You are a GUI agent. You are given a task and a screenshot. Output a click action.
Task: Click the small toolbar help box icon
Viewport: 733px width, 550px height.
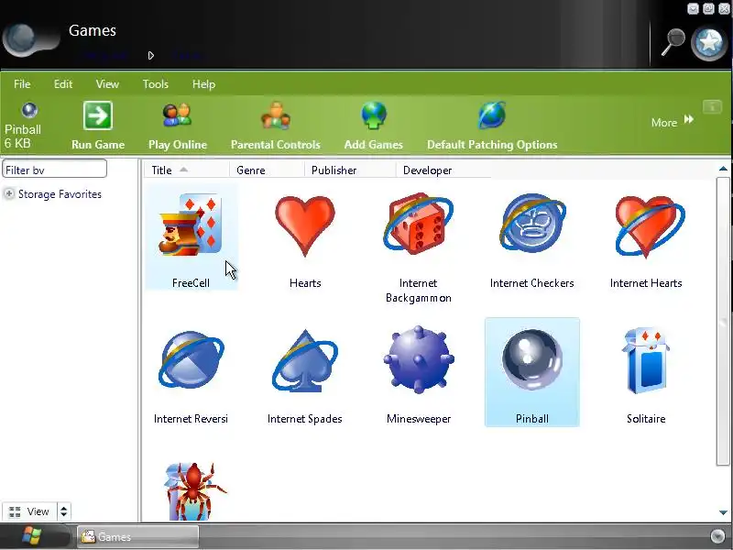(x=713, y=107)
